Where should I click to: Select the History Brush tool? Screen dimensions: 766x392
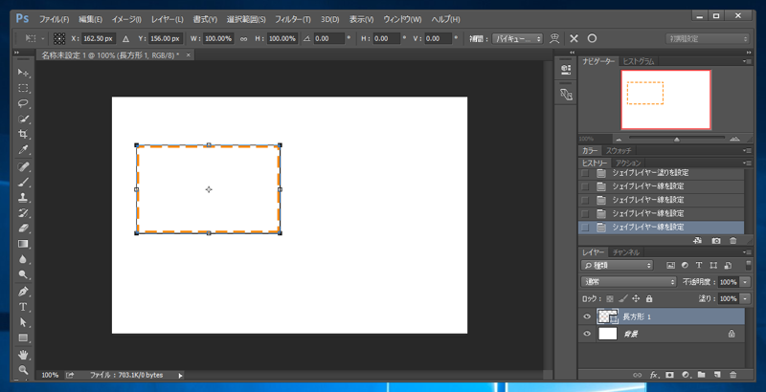click(23, 213)
